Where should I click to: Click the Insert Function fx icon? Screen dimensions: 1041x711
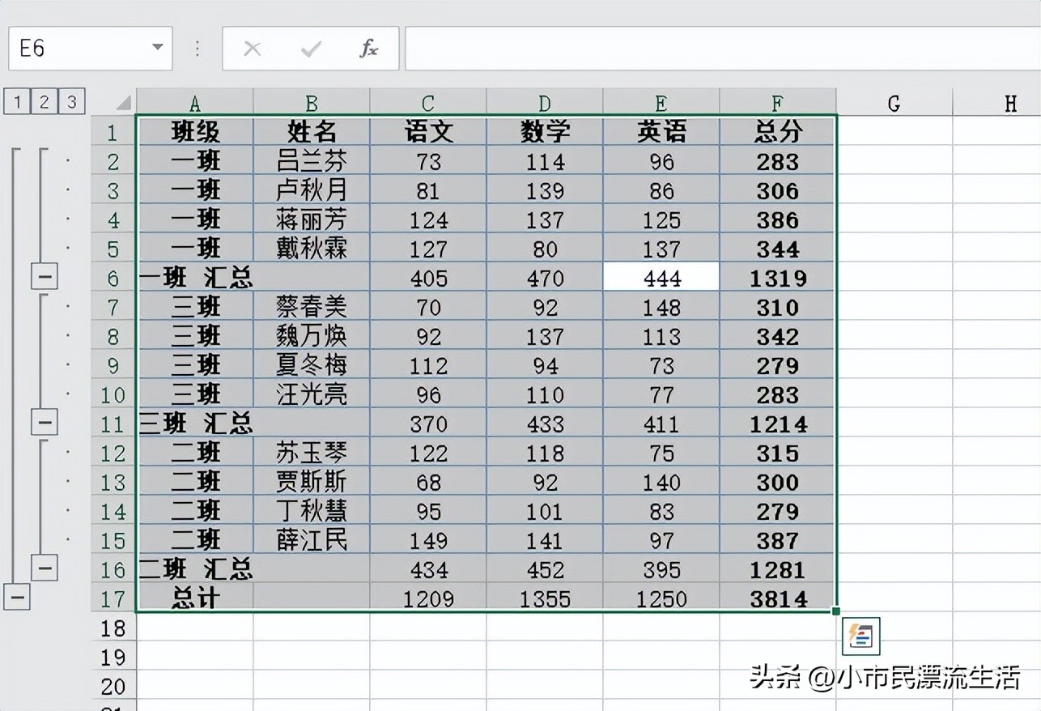368,49
